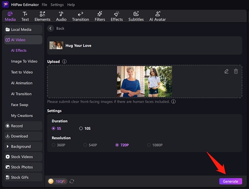
Task: Expand the Background sidebar section
Action: pos(23,147)
